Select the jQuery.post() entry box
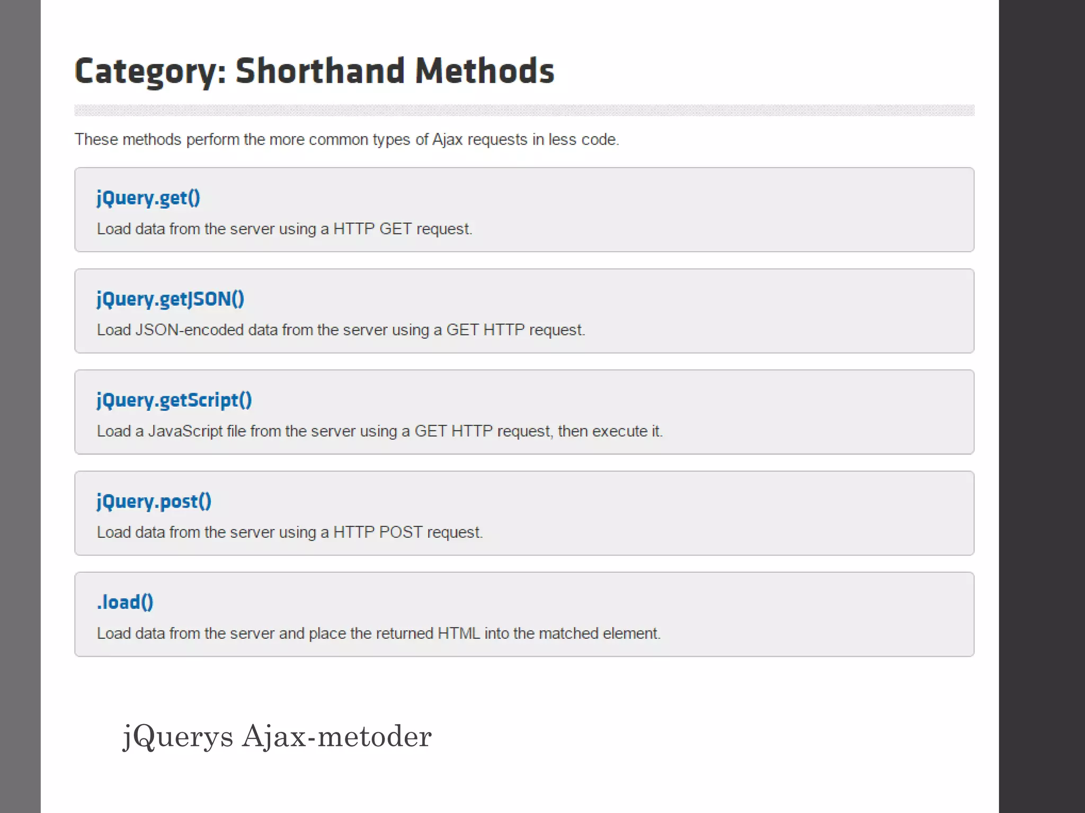This screenshot has height=813, width=1085. click(x=524, y=513)
